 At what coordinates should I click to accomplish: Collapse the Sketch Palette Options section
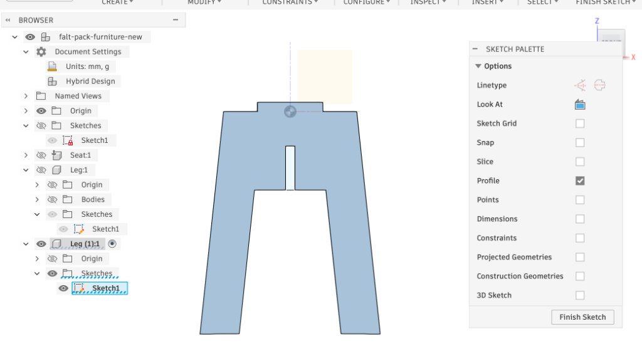pos(478,66)
